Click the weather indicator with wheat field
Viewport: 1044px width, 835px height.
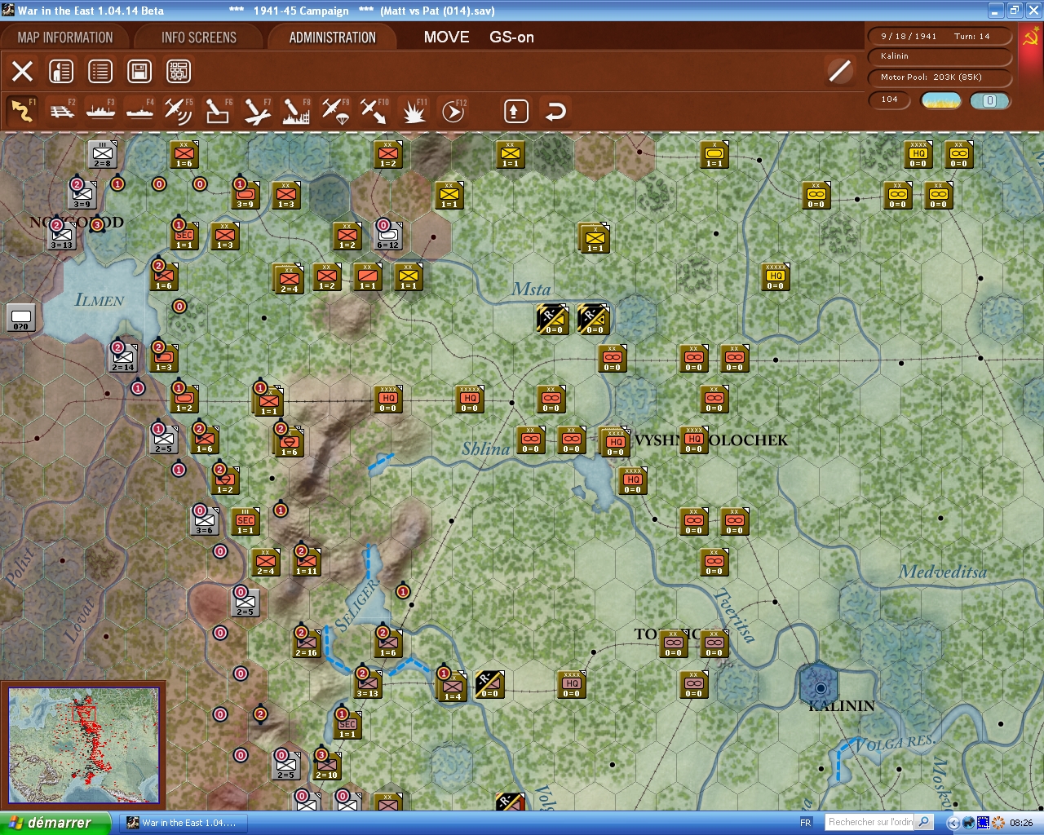pos(940,100)
